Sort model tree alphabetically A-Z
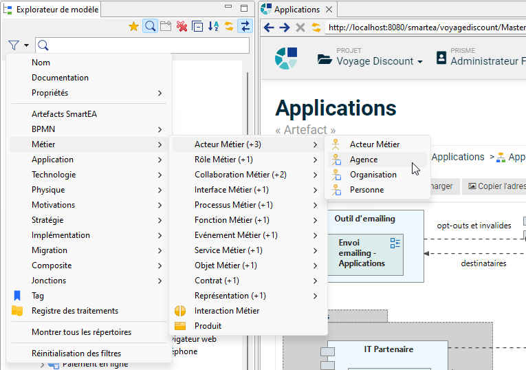Viewport: 526px width, 370px height. [213, 27]
